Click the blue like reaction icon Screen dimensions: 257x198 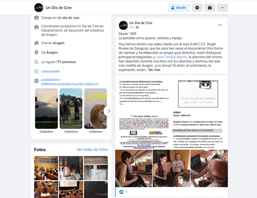click(122, 191)
